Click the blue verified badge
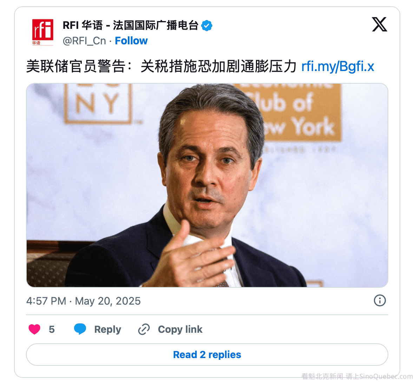Viewport: 415px width, 382px height. (x=207, y=25)
